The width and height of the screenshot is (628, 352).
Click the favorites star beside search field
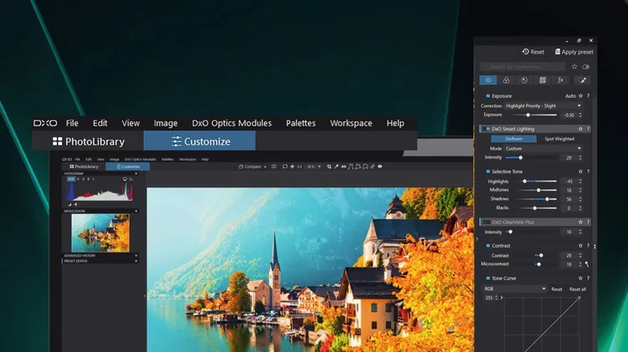[574, 66]
